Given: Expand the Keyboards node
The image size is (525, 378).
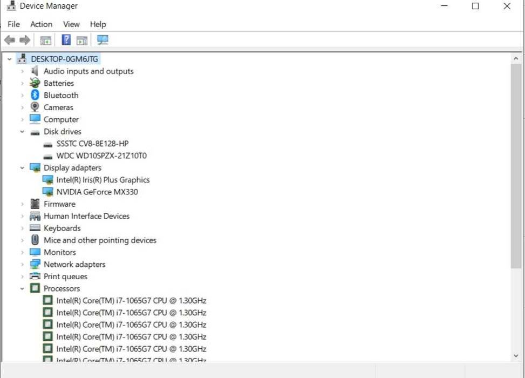Looking at the screenshot, I should click(22, 228).
